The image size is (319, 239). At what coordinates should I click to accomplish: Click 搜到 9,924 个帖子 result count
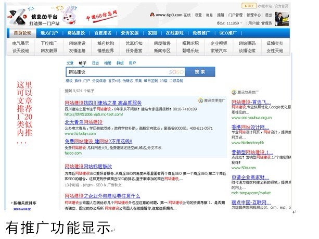click(79, 91)
